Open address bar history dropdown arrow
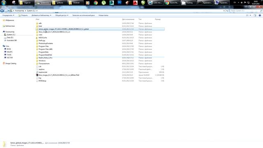 pyautogui.click(x=224, y=11)
